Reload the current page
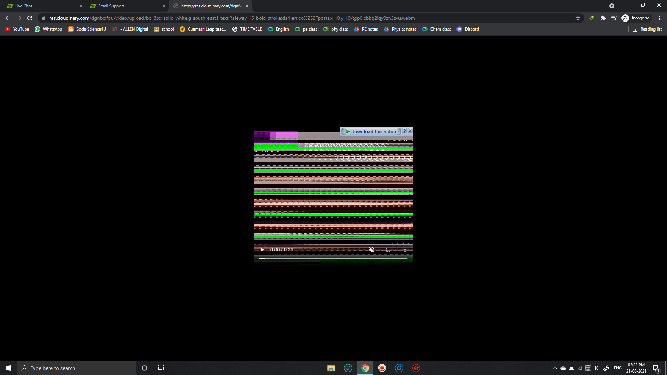The height and width of the screenshot is (375, 667). 30,18
